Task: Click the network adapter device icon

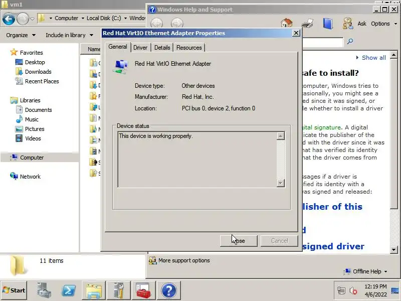Action: [x=120, y=67]
